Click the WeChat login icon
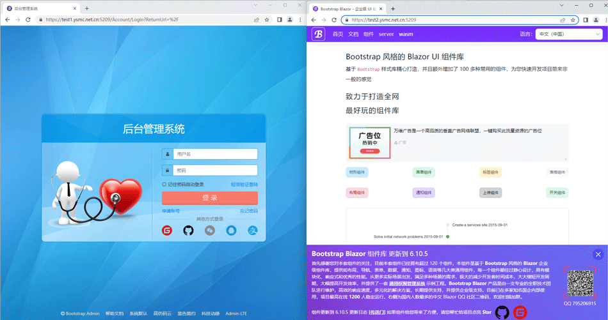608x320 pixels. [210, 231]
